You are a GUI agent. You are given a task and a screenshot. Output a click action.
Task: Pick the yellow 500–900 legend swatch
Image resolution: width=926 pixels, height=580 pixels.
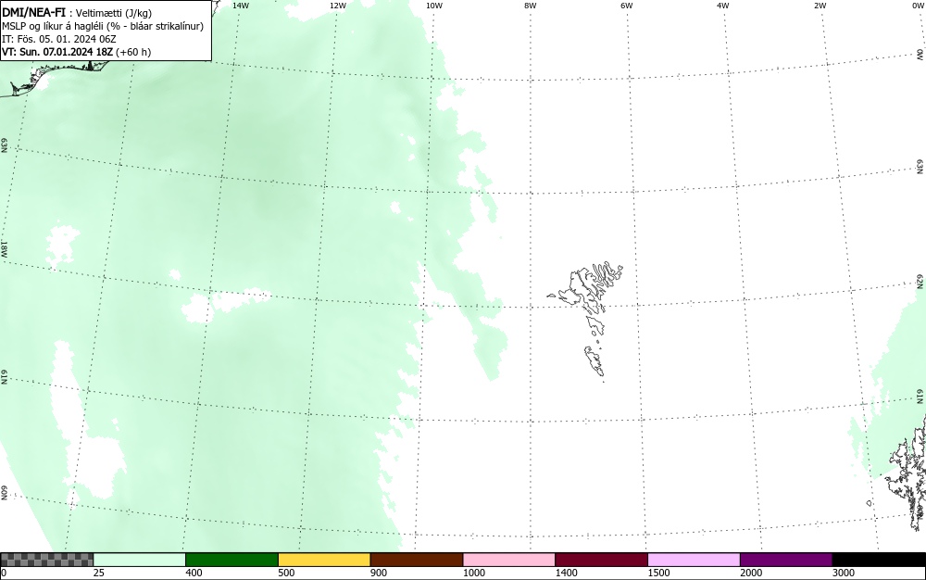point(324,560)
